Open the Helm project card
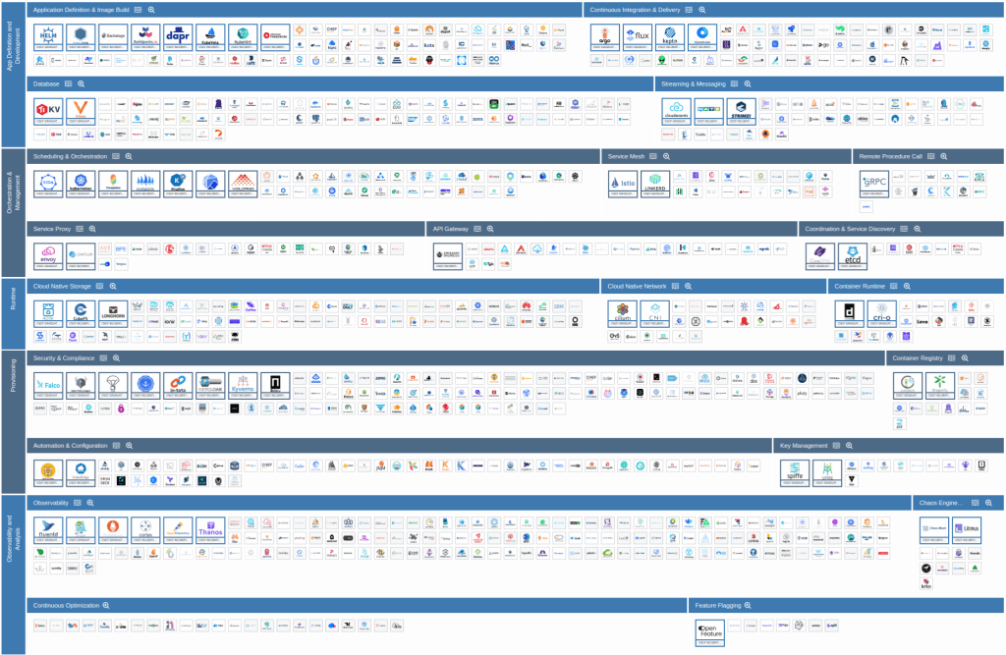Viewport: 1006px width, 655px height. pos(48,37)
